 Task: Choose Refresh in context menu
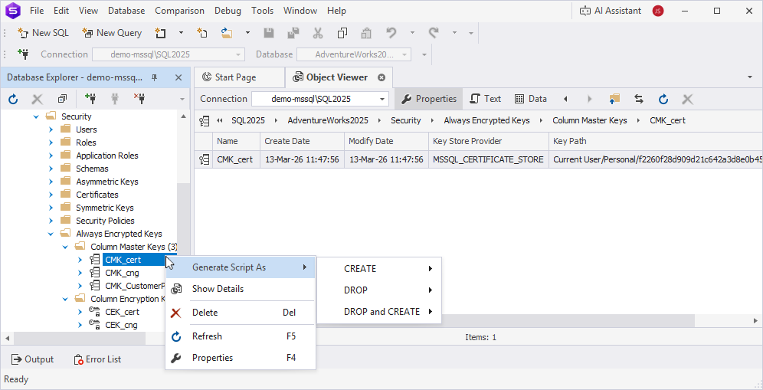tap(241, 336)
